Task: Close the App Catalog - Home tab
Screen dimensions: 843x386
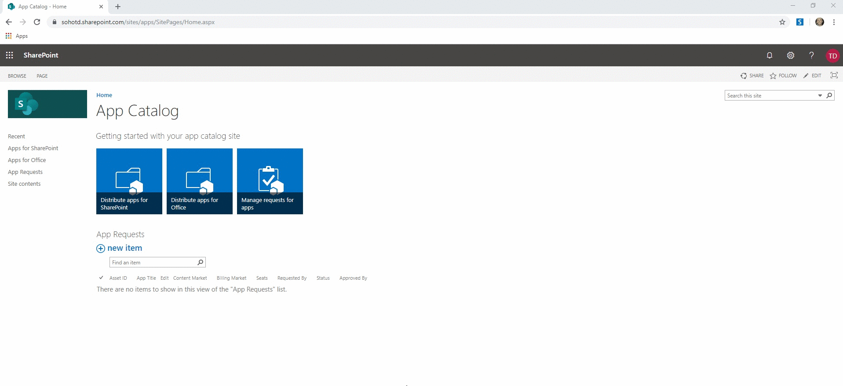Action: (101, 7)
